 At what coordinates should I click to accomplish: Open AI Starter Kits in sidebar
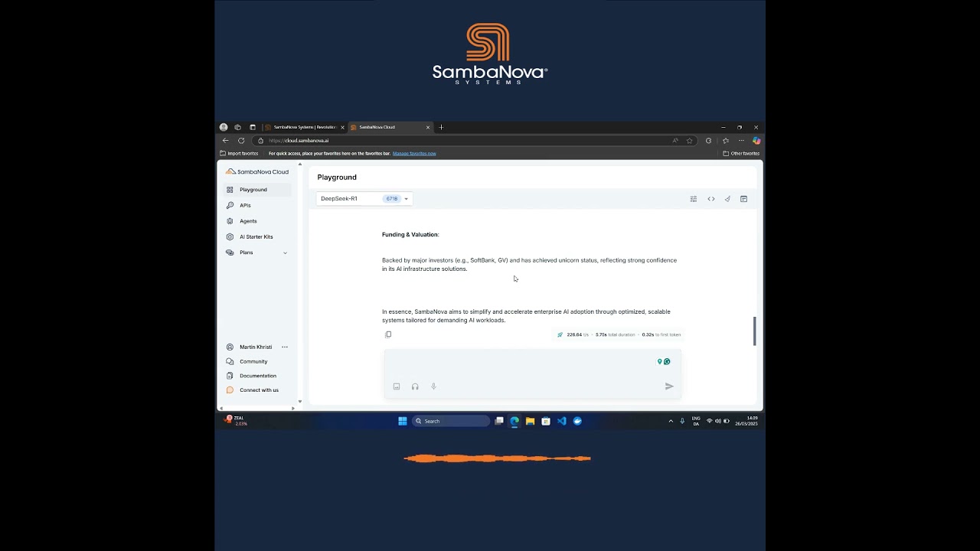point(257,236)
